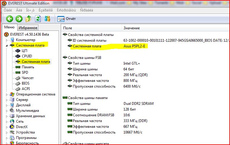Open the Ôàéë menu
Viewport: 230px width, 145px height.
pyautogui.click(x=8, y=10)
